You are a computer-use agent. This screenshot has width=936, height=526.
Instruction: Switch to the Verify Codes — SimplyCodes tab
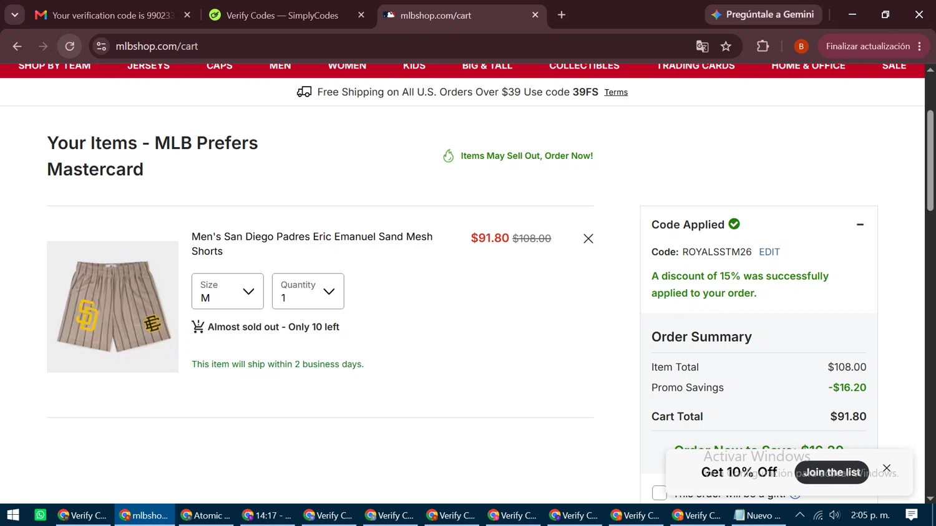[x=282, y=15]
